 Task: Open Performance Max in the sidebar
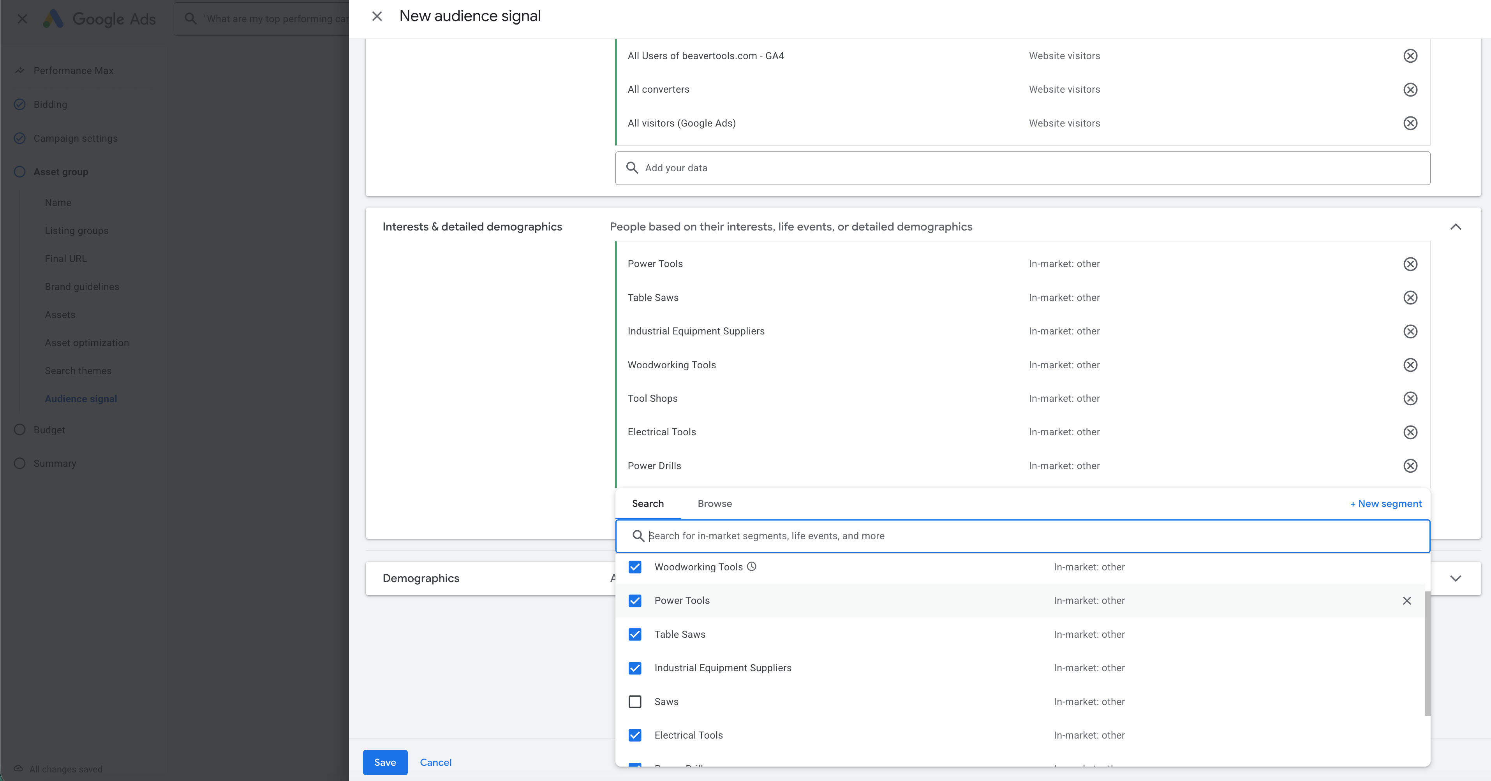tap(74, 70)
